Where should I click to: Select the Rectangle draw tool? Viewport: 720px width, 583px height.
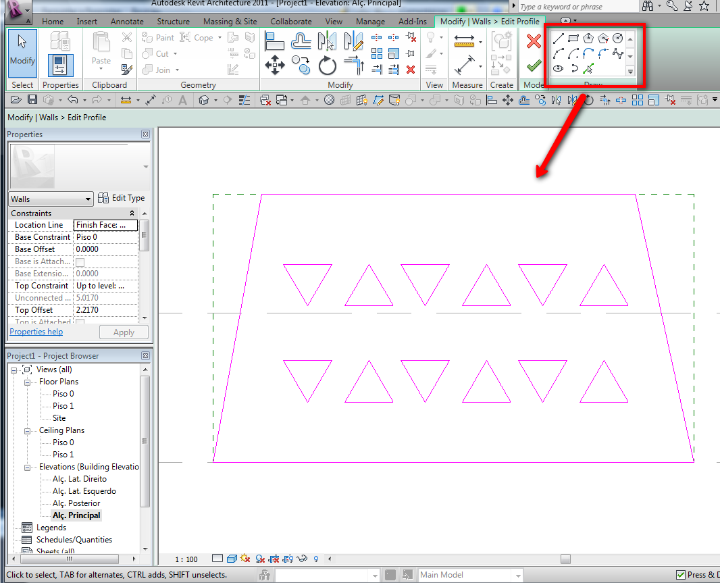[573, 38]
